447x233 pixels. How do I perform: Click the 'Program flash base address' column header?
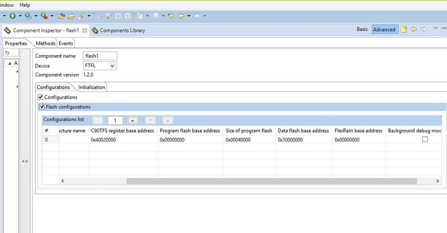(190, 131)
